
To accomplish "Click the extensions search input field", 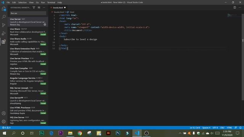I will (x=28, y=13).
